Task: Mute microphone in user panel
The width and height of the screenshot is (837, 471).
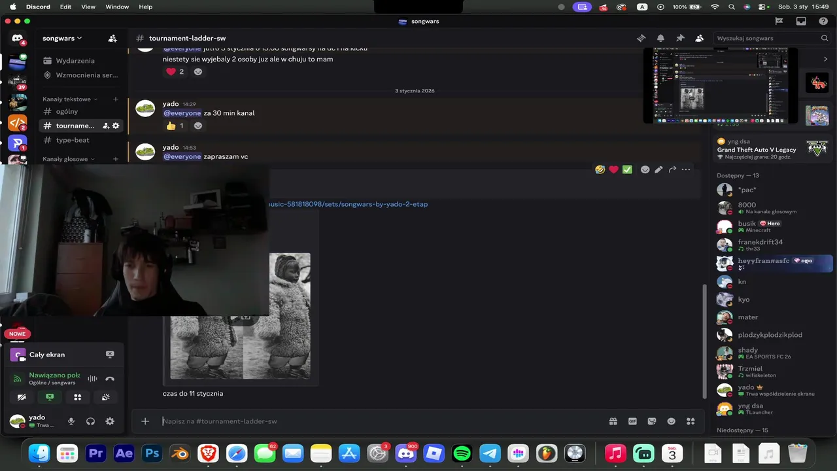Action: [71, 421]
